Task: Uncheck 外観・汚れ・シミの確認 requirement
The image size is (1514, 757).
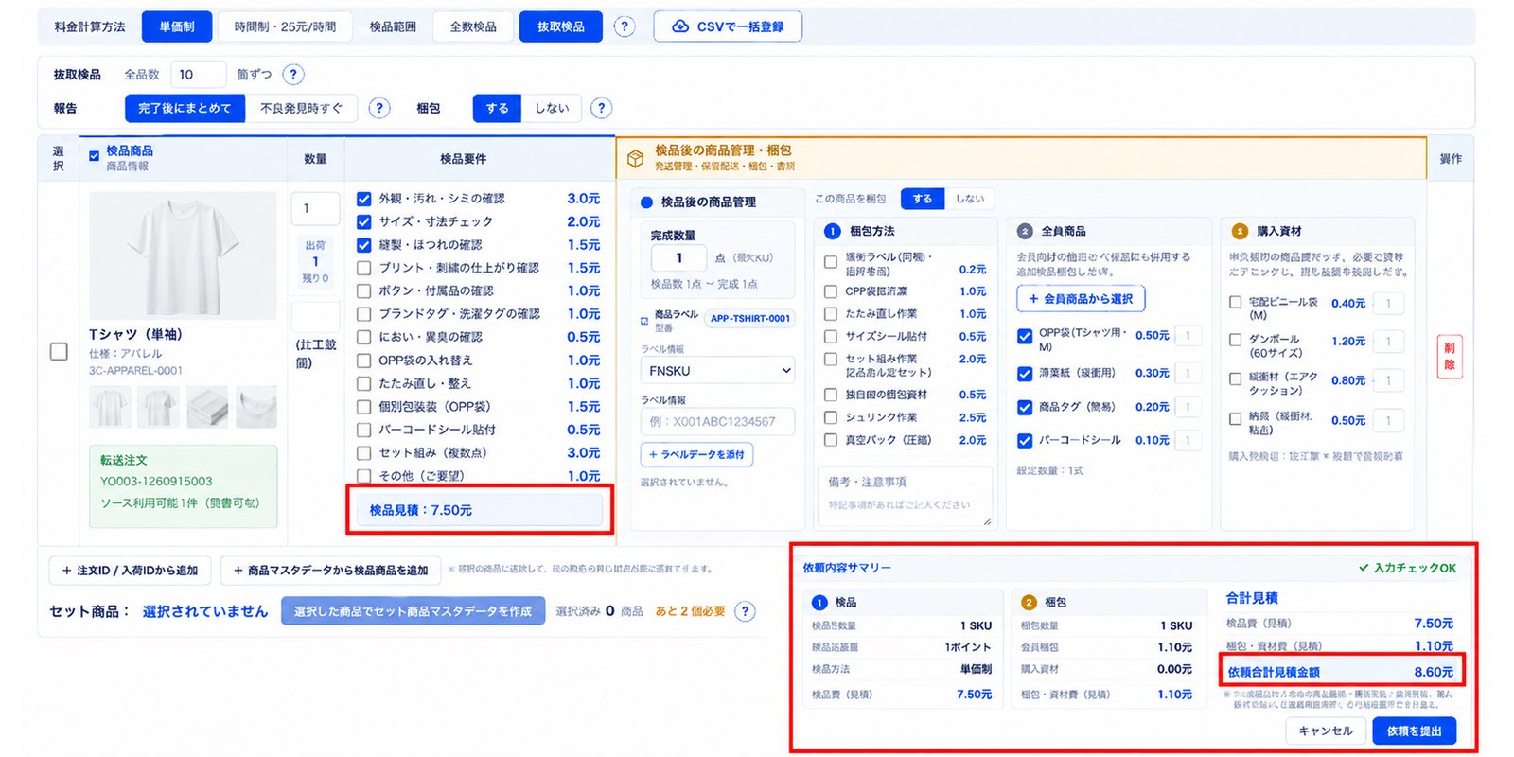Action: coord(363,199)
